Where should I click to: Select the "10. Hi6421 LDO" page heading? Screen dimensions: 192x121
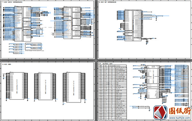coord(106,64)
